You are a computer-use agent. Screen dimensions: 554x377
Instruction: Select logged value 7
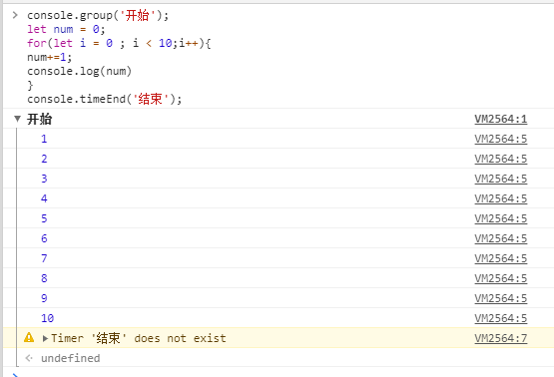(x=44, y=258)
